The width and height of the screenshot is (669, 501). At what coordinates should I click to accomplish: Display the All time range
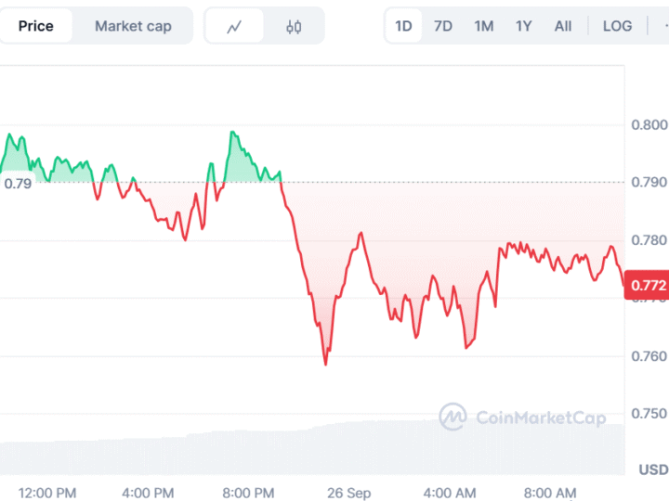pos(563,26)
